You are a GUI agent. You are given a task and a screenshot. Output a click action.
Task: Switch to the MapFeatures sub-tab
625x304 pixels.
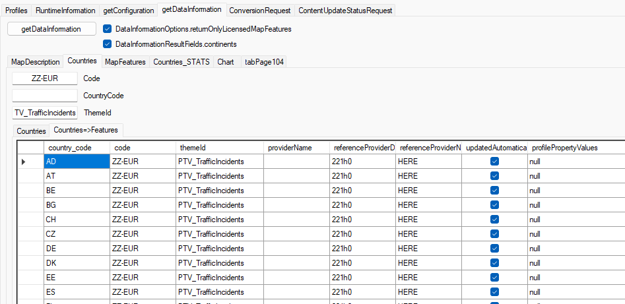125,62
